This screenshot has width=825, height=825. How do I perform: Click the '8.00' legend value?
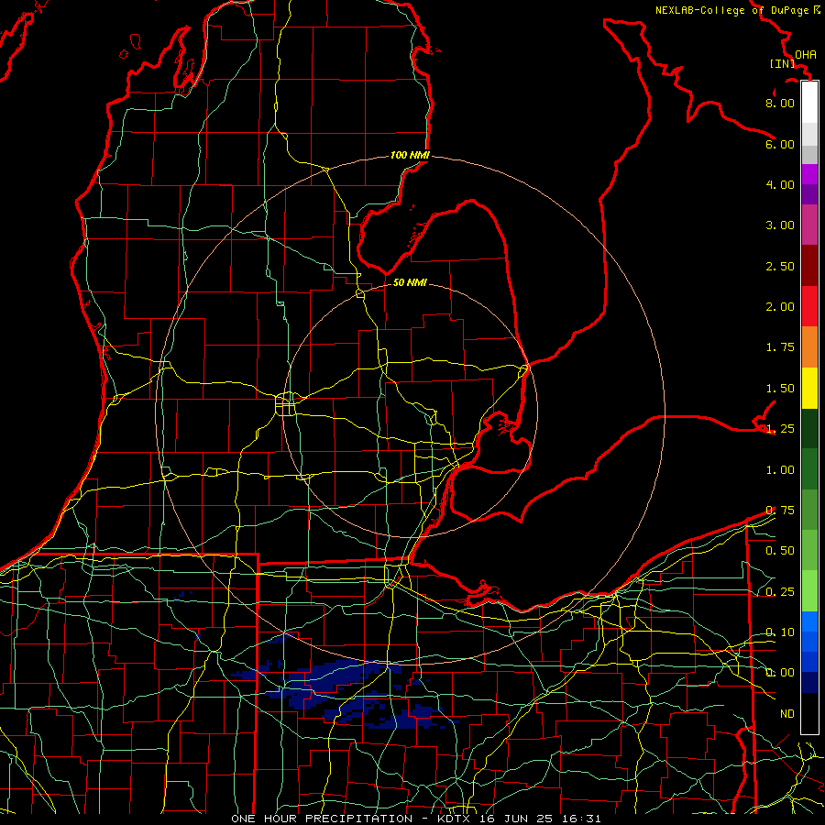780,103
